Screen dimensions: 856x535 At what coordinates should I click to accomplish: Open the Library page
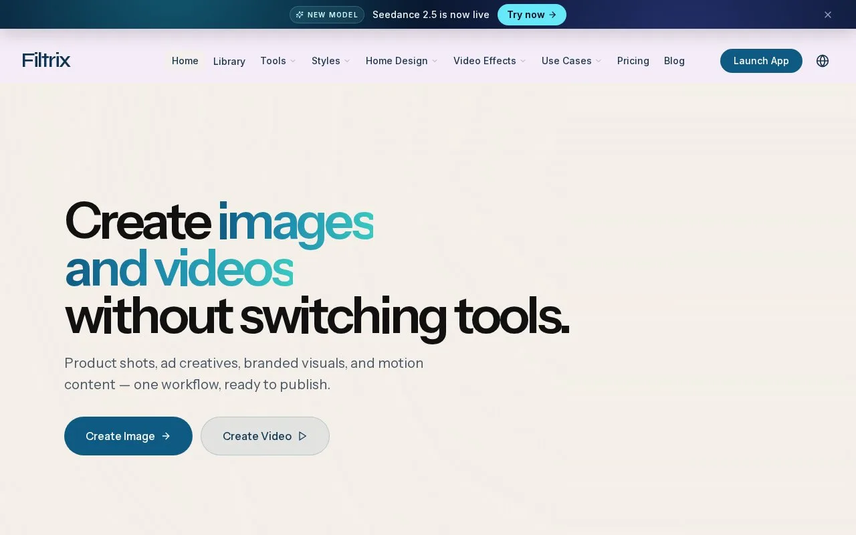pyautogui.click(x=229, y=61)
